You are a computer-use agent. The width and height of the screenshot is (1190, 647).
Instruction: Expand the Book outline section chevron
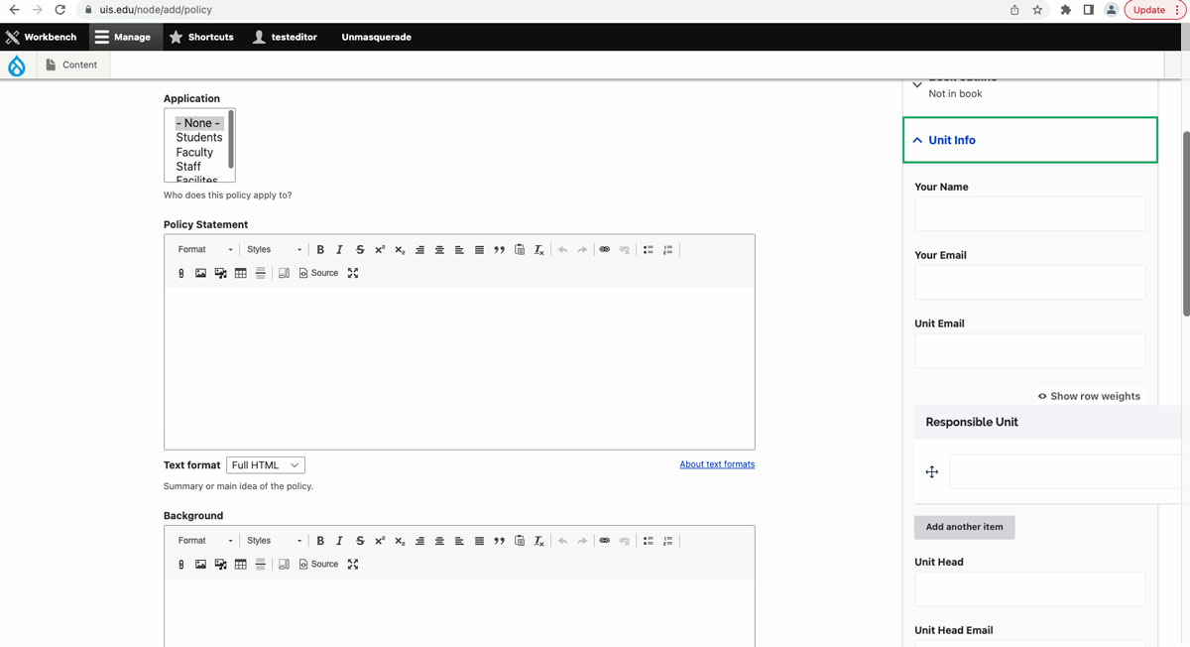(917, 85)
